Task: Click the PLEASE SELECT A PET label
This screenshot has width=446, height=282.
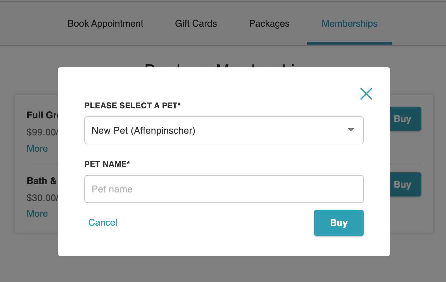Action: pyautogui.click(x=133, y=106)
